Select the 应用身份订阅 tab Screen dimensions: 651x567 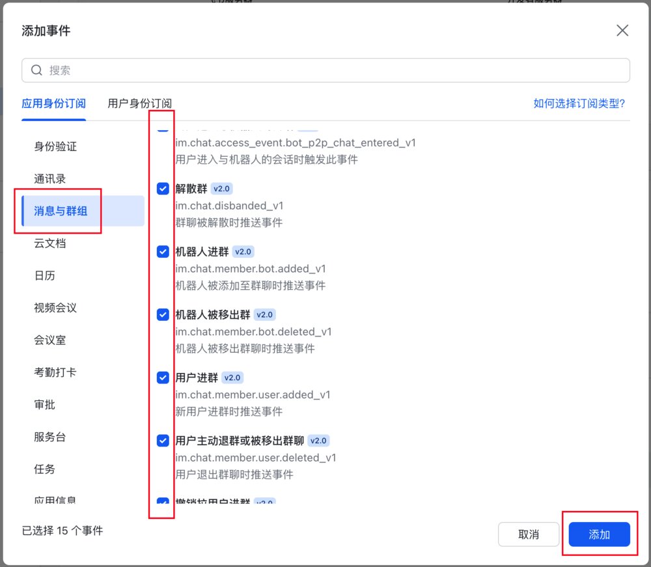(53, 104)
